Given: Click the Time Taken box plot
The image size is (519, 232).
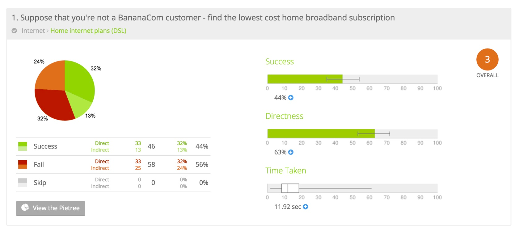Looking at the screenshot, I should 321,188.
